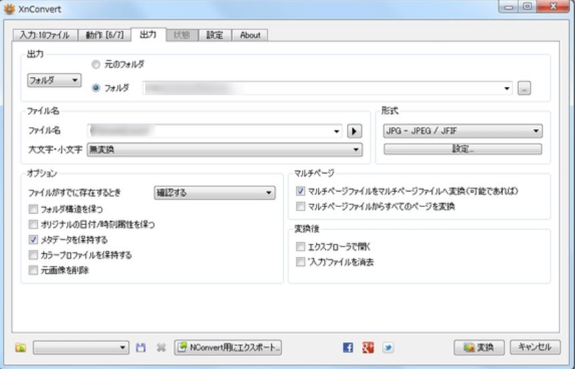575x369 pixels.
Task: Open the JPG - JPEG / JFIF format dropdown
Action: (463, 131)
